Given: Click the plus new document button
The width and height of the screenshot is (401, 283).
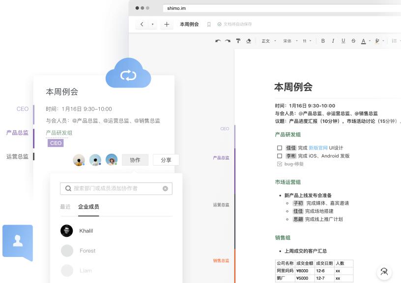Looking at the screenshot, I should click(x=167, y=24).
